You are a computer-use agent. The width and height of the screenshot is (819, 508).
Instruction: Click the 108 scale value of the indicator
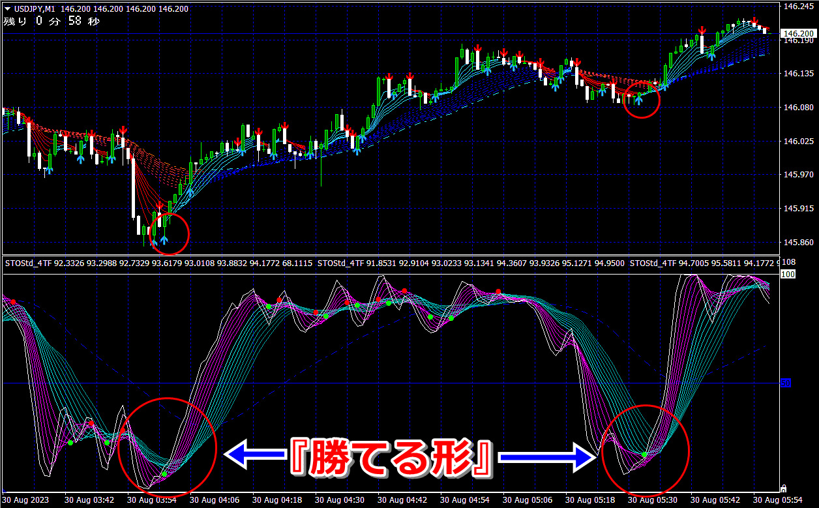[788, 262]
